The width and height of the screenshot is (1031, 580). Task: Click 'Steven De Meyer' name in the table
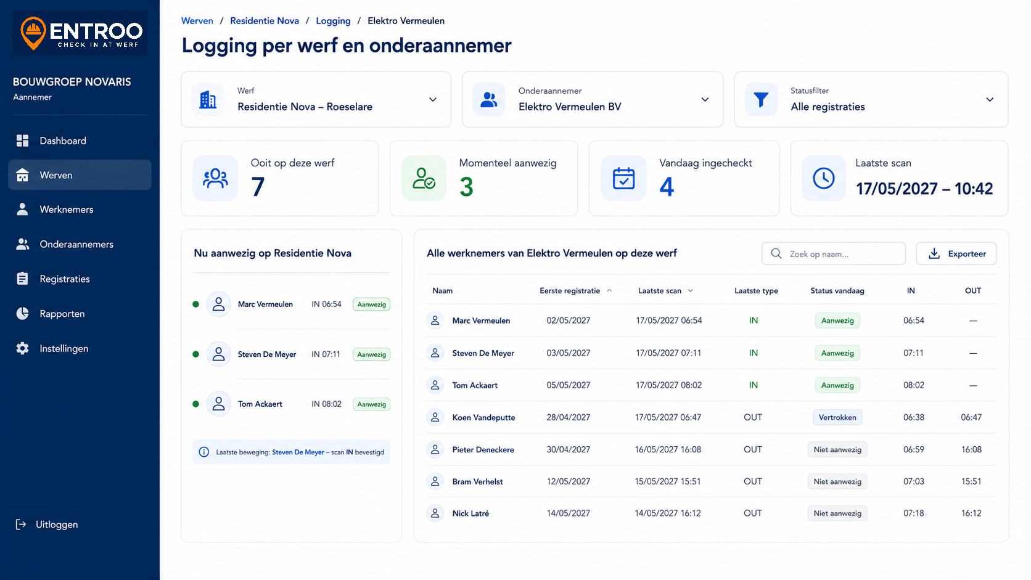coord(483,353)
